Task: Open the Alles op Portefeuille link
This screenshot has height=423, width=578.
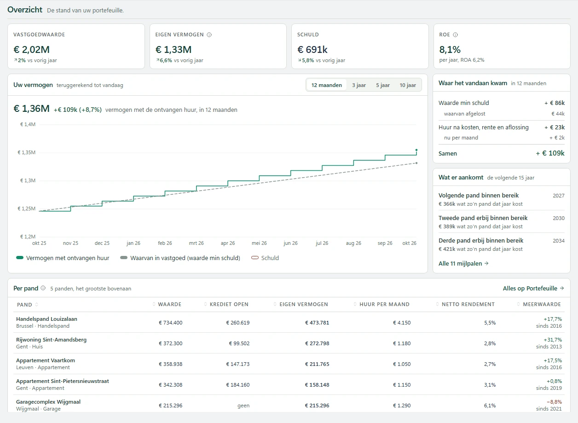Action: coord(533,289)
